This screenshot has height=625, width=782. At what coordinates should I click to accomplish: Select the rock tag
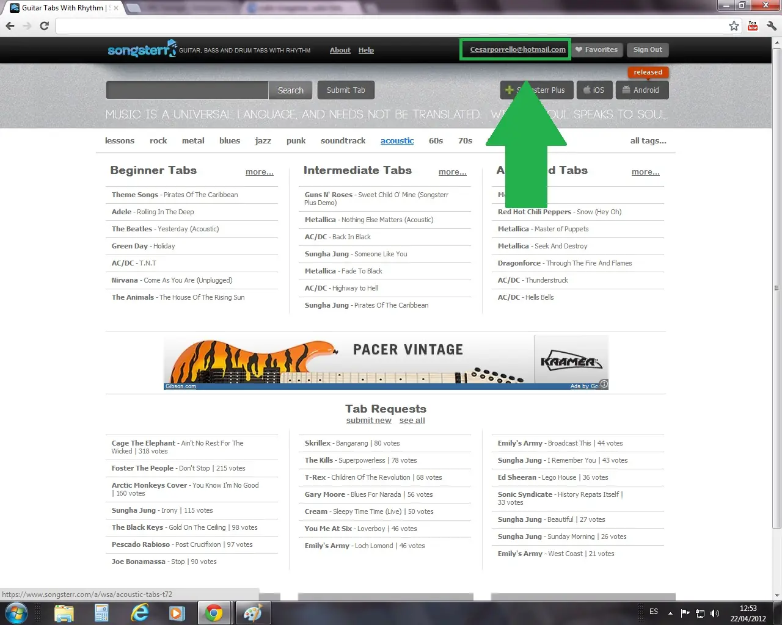(158, 140)
